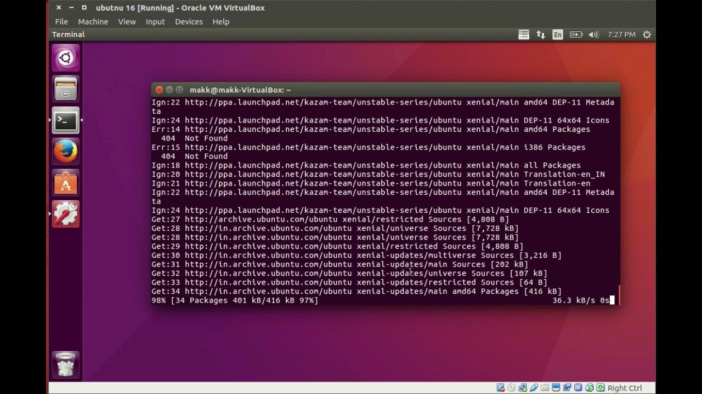Viewport: 702px width, 394px height.
Task: Click mouse integration status icon
Action: (590, 388)
